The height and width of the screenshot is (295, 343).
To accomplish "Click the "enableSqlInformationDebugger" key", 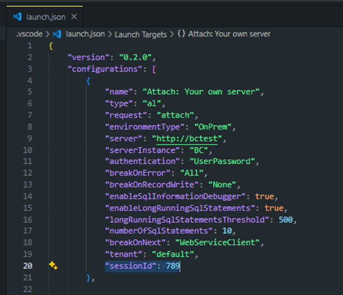I will coord(175,196).
